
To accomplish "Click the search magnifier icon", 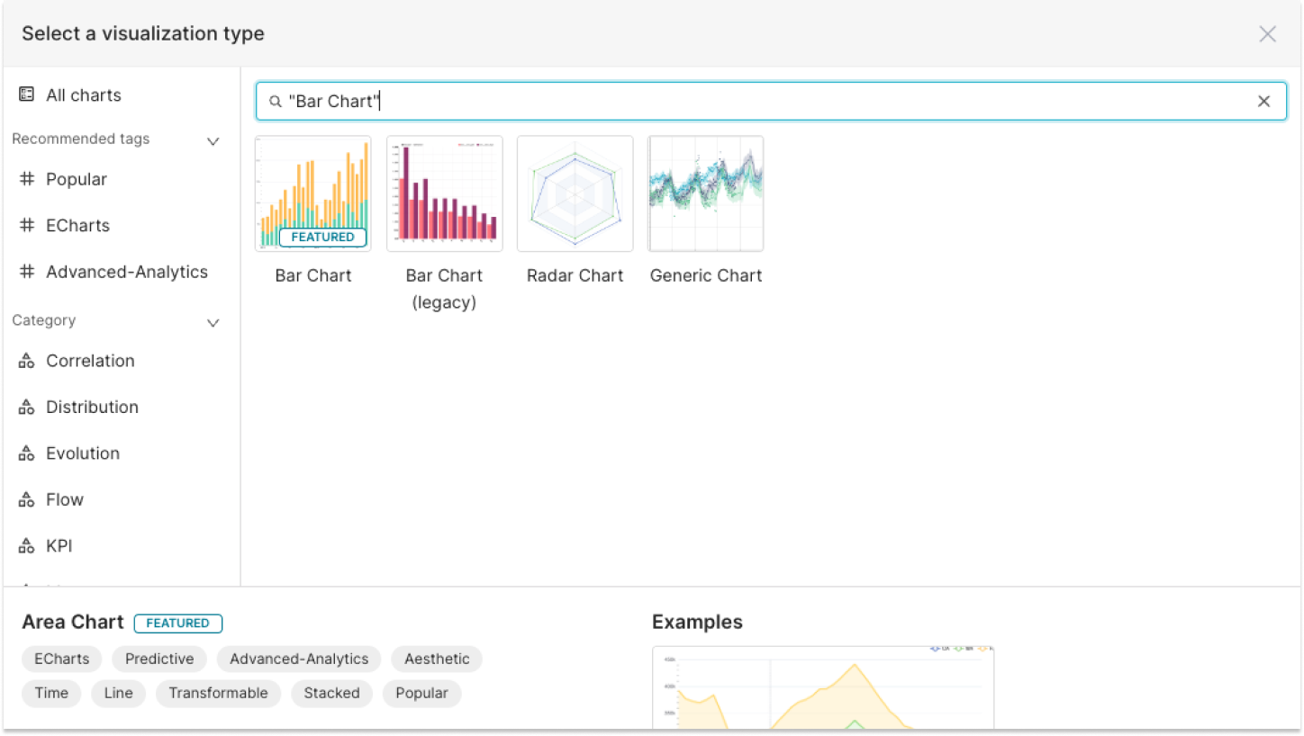I will [276, 101].
